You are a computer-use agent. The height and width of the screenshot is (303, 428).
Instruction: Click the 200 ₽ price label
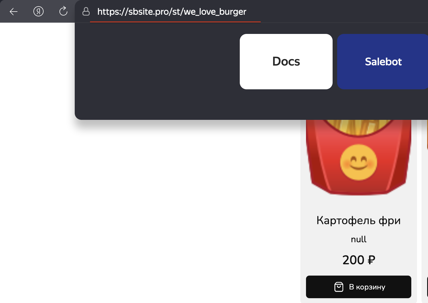pyautogui.click(x=358, y=260)
